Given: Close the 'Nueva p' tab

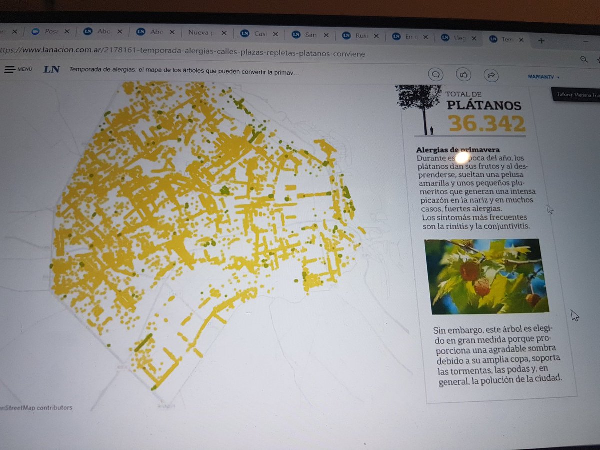Looking at the screenshot, I should click(x=223, y=33).
